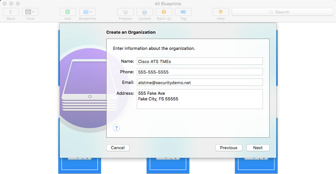Click the Prepare gear icon

click(126, 12)
